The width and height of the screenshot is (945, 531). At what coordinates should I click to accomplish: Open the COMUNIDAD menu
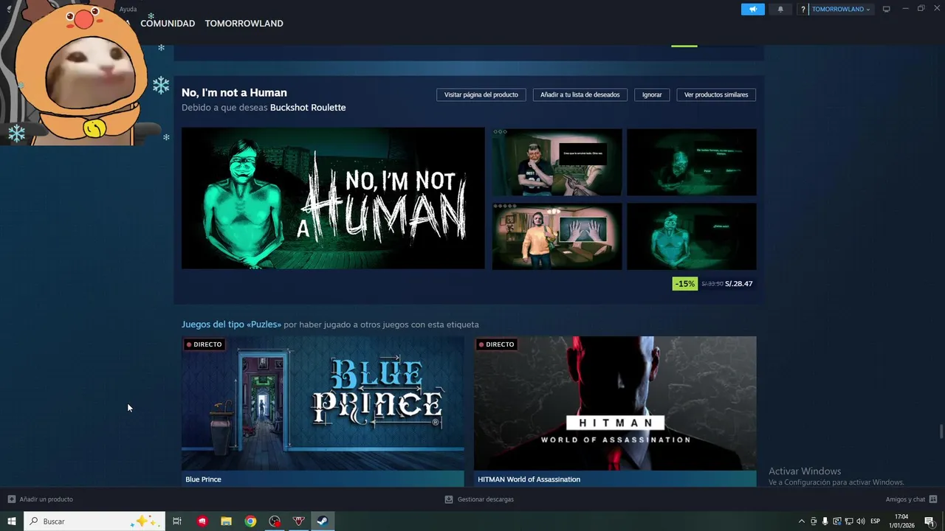[x=168, y=24]
